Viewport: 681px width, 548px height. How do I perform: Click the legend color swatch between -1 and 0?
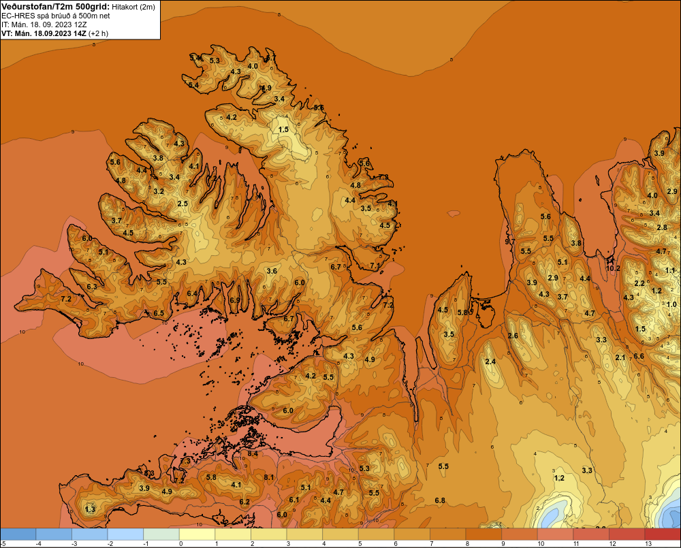pos(161,534)
